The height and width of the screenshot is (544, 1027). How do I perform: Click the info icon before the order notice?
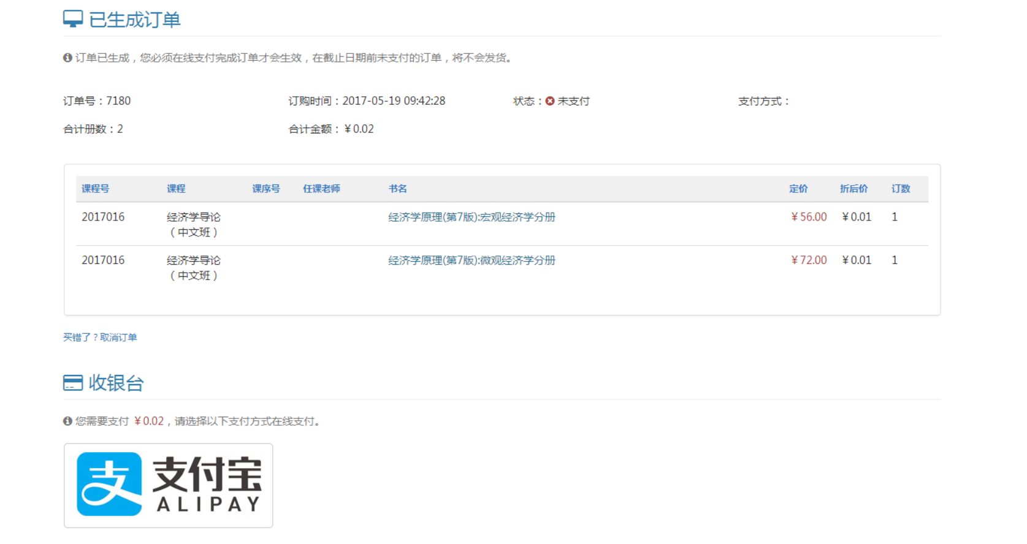67,58
